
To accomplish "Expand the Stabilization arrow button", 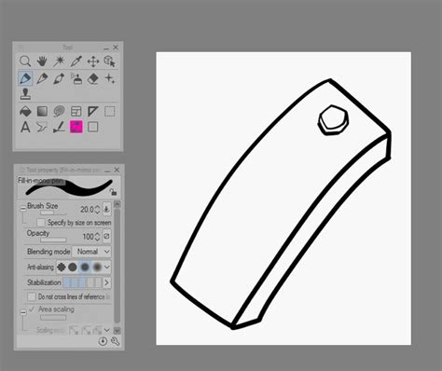I will tap(107, 282).
